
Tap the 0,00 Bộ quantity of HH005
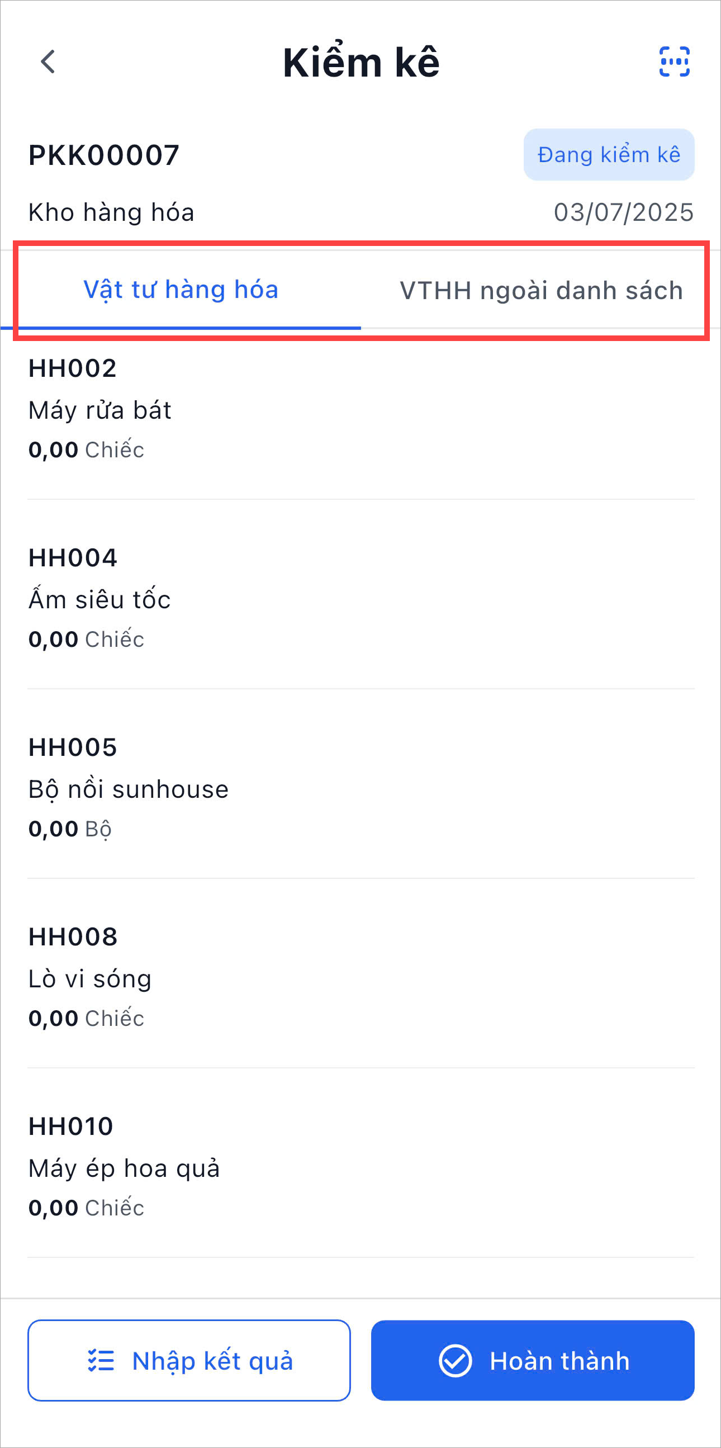point(70,829)
